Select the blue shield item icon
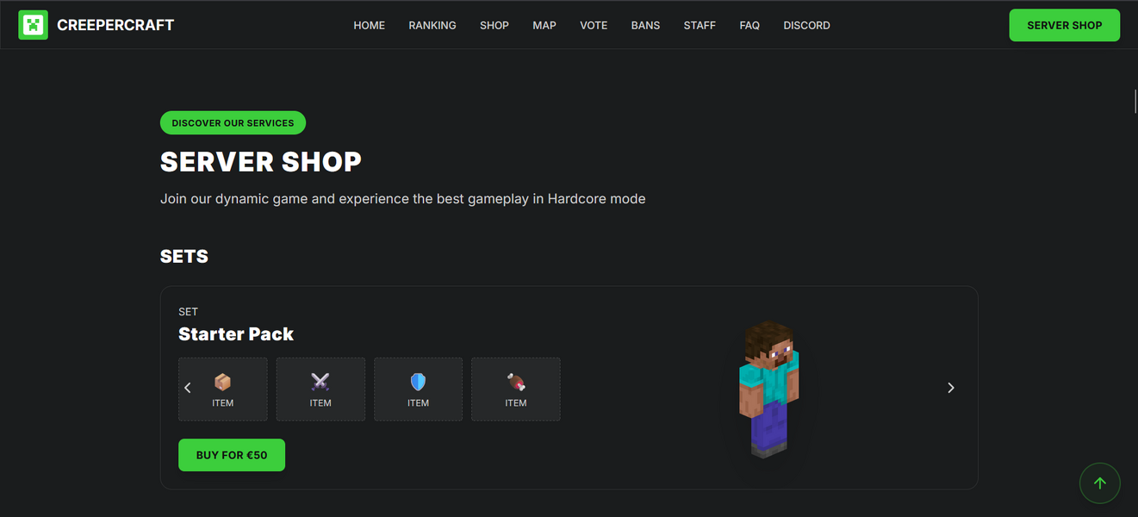The width and height of the screenshot is (1138, 517). coord(418,382)
